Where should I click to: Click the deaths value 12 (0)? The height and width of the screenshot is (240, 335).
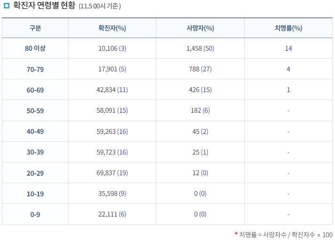pos(200,172)
